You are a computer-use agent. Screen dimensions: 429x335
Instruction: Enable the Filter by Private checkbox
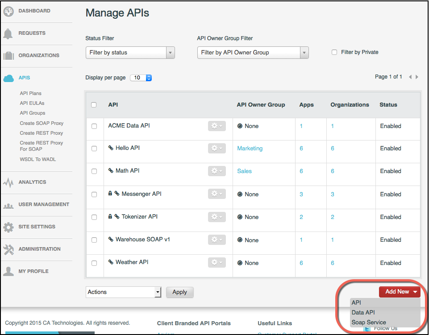[x=334, y=52]
